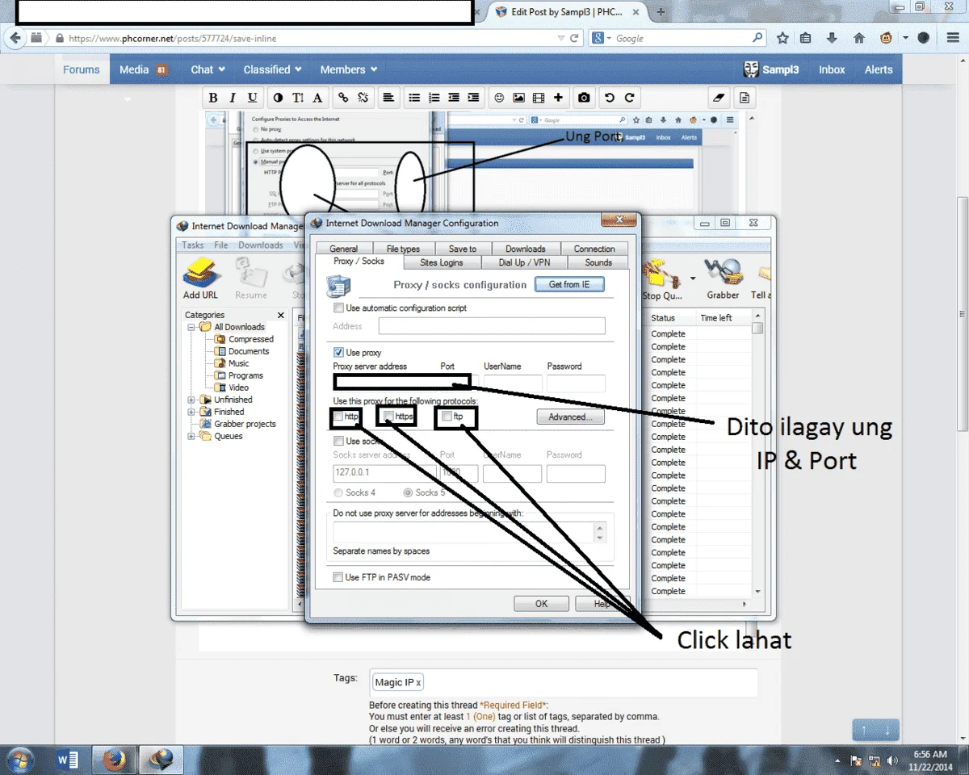
Task: Open the smilies picker
Action: coord(499,98)
